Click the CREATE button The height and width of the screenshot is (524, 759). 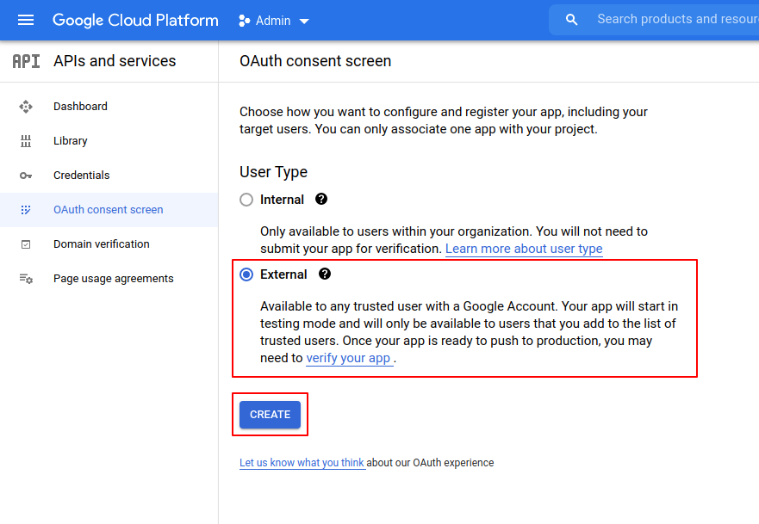click(x=270, y=415)
